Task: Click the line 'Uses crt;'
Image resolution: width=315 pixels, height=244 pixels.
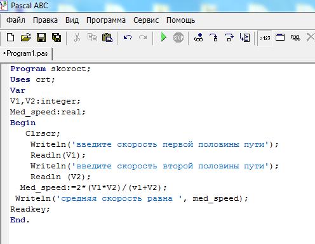Action: [x=32, y=79]
